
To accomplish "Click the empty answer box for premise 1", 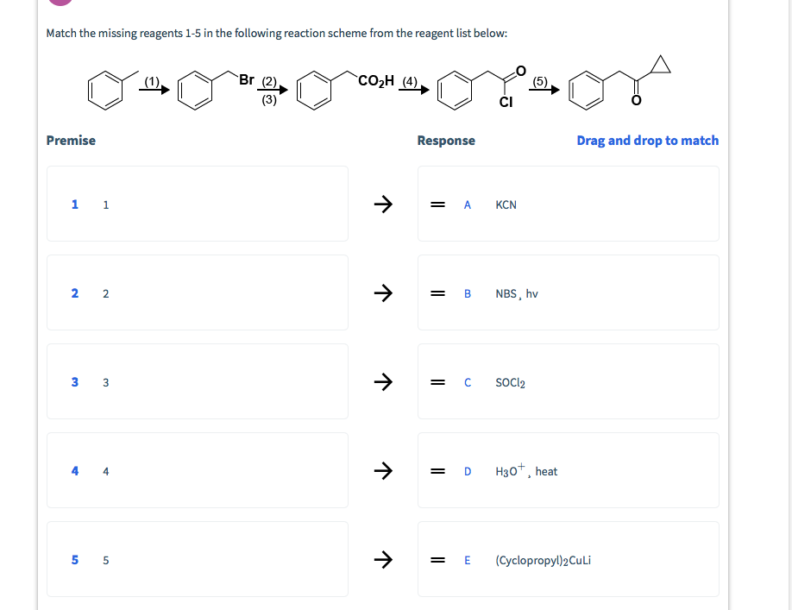I will pyautogui.click(x=198, y=204).
